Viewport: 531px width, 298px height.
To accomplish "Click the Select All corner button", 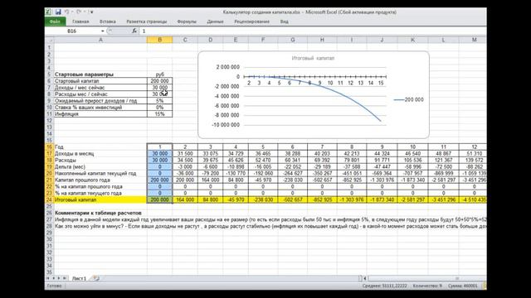I will point(49,40).
